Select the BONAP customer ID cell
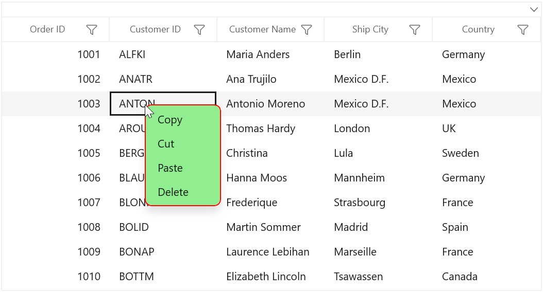The image size is (543, 292). coord(163,252)
